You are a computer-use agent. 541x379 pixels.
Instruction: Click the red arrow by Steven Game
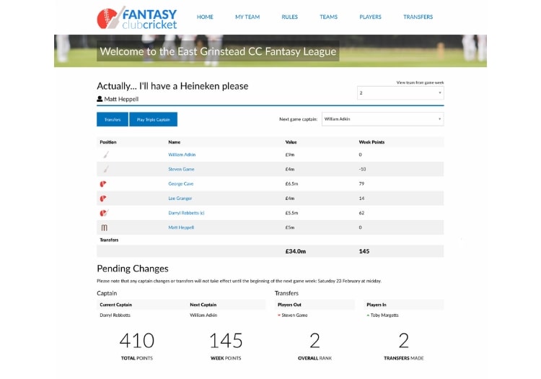coord(278,315)
